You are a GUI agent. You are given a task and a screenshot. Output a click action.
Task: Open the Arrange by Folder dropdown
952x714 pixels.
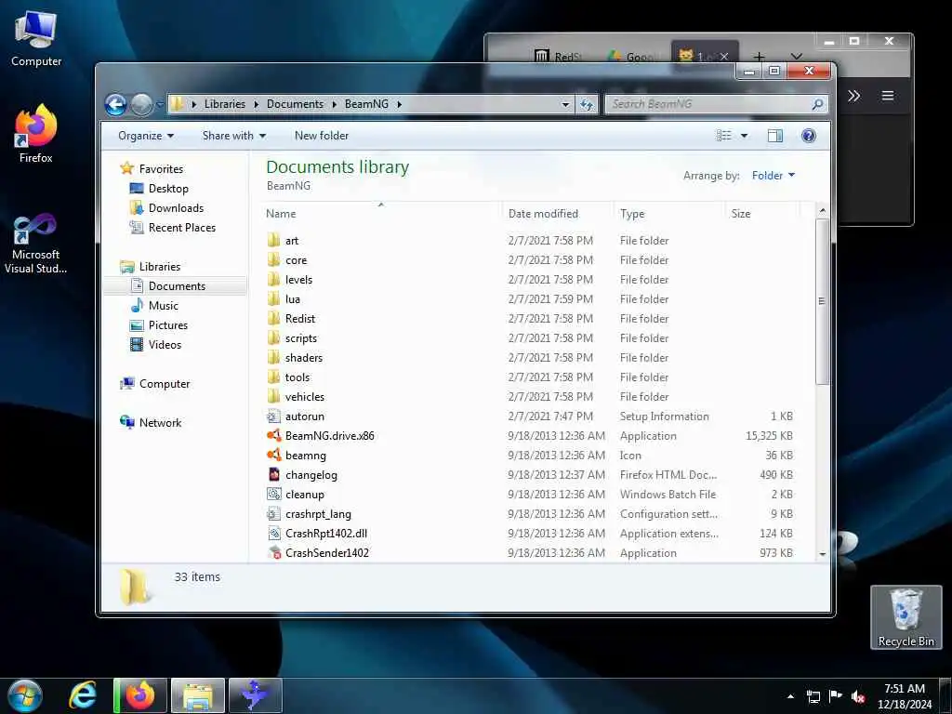tap(773, 176)
